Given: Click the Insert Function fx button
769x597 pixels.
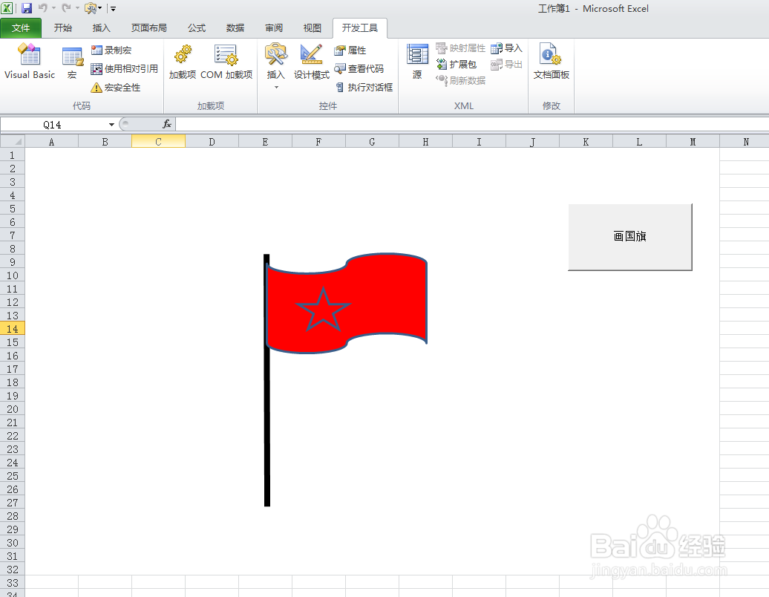Looking at the screenshot, I should point(167,125).
